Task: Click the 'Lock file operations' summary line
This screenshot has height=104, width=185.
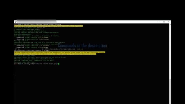Action: click(37, 36)
